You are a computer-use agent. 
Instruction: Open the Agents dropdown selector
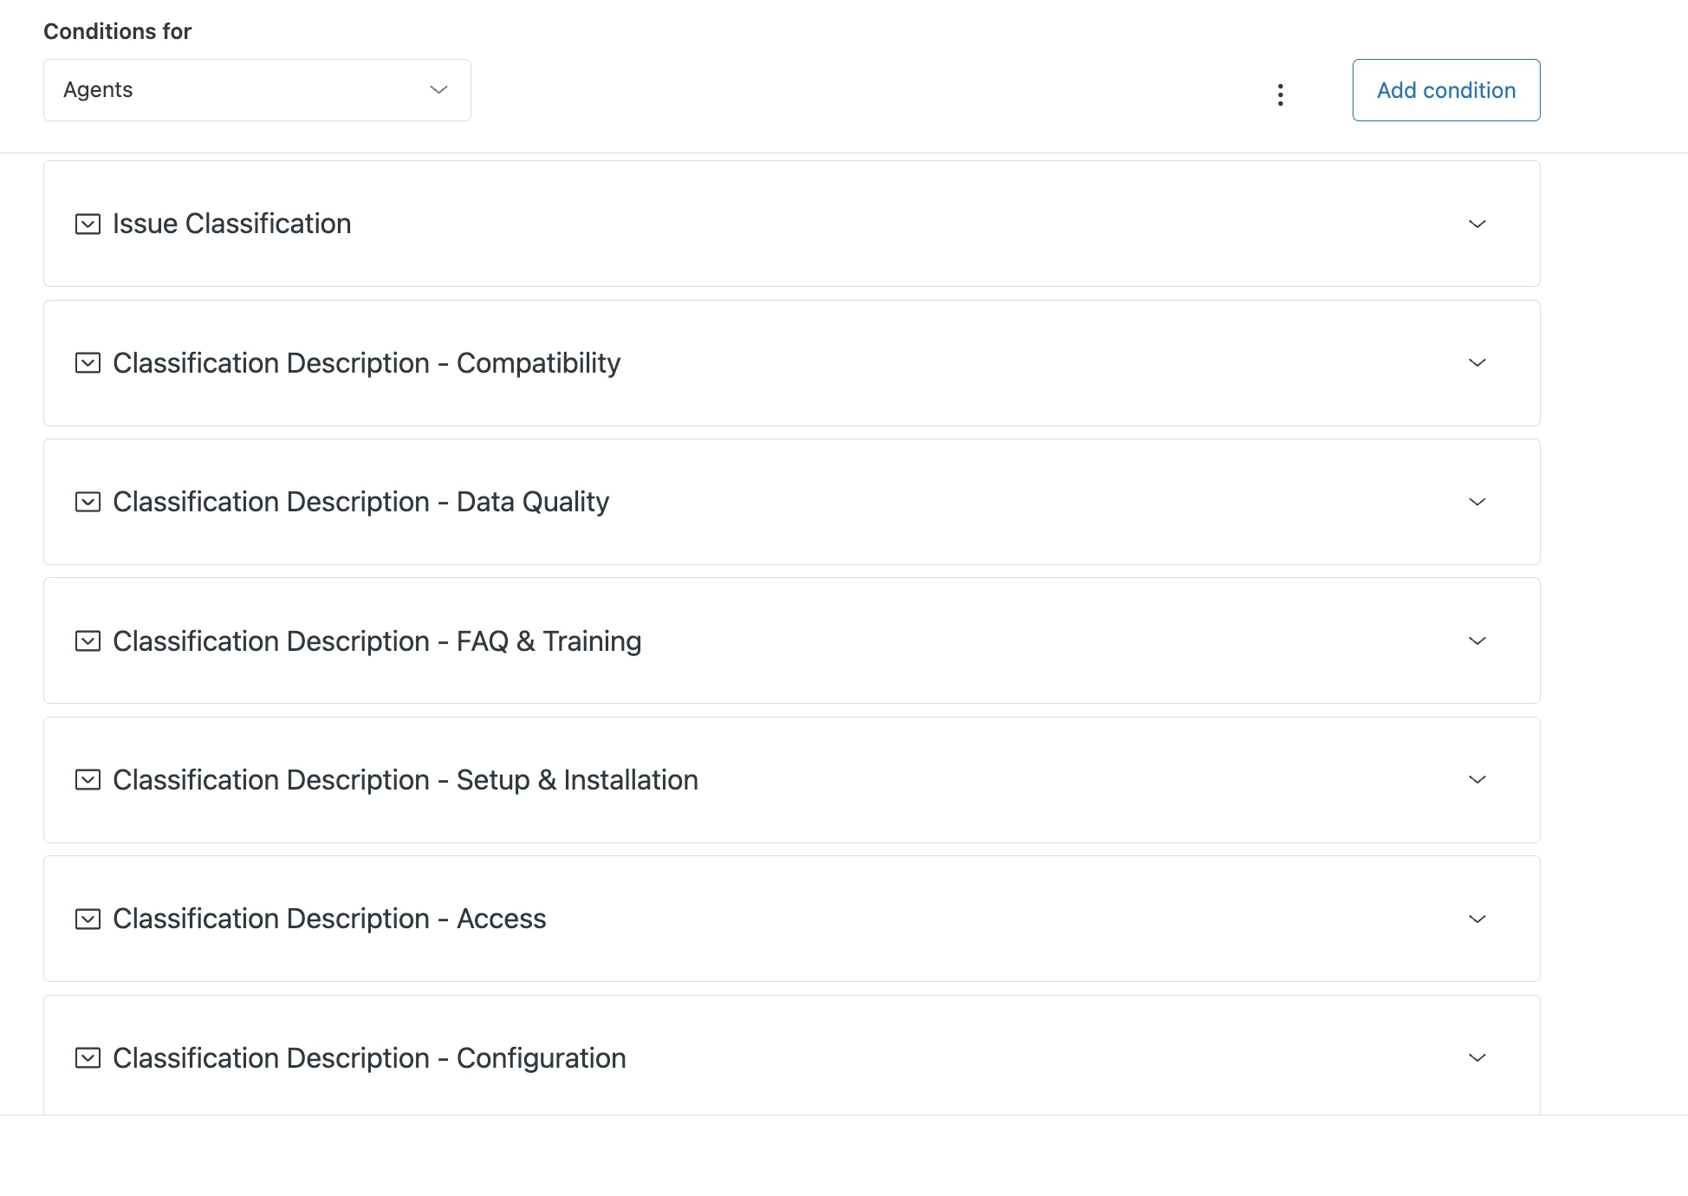[256, 90]
